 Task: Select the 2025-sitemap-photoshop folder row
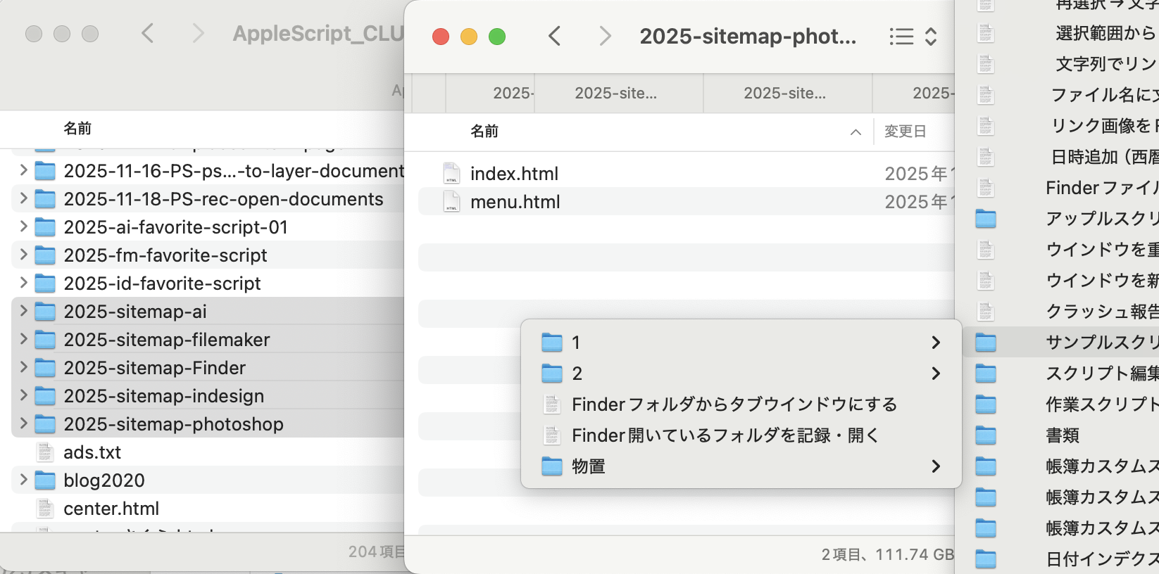pos(173,424)
